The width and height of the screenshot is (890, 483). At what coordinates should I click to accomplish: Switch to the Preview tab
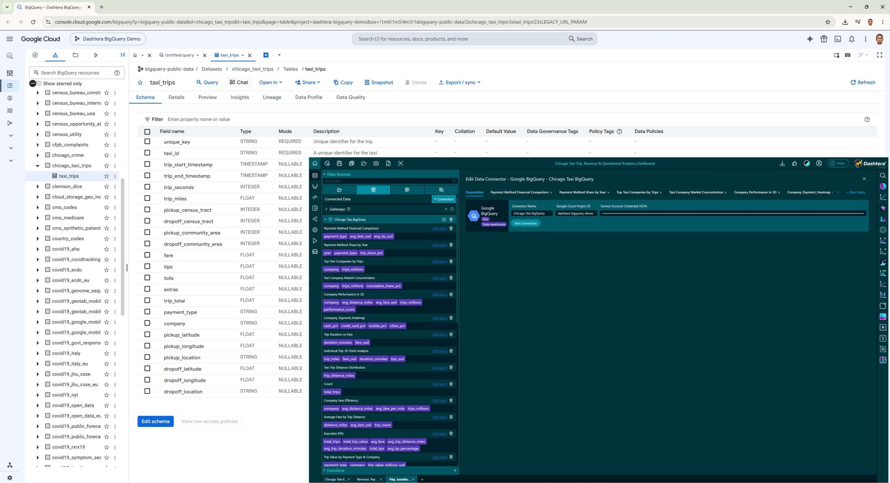[x=208, y=97]
